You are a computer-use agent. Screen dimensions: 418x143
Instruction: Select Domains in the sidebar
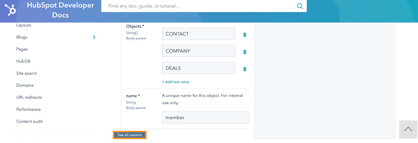[x=25, y=85]
